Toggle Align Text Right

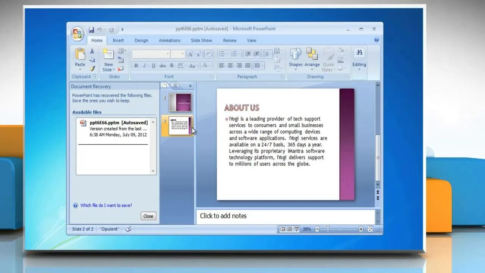(239, 66)
